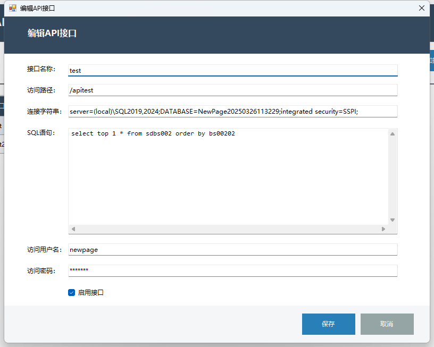The image size is (434, 347).
Task: Click the SQL box horizontal scrollbar track
Action: pyautogui.click(x=229, y=229)
